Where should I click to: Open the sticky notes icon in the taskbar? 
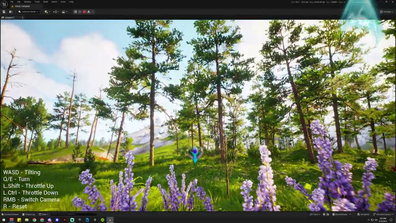coord(19,220)
